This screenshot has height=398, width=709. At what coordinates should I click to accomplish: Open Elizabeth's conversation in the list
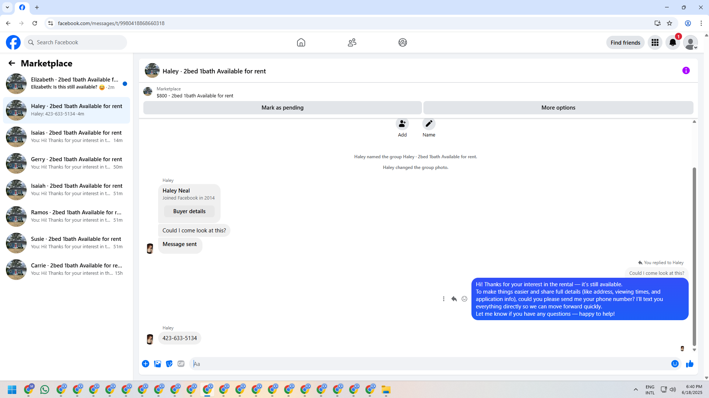[x=67, y=83]
